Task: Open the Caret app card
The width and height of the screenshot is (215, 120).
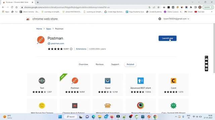Action: pyautogui.click(x=173, y=85)
